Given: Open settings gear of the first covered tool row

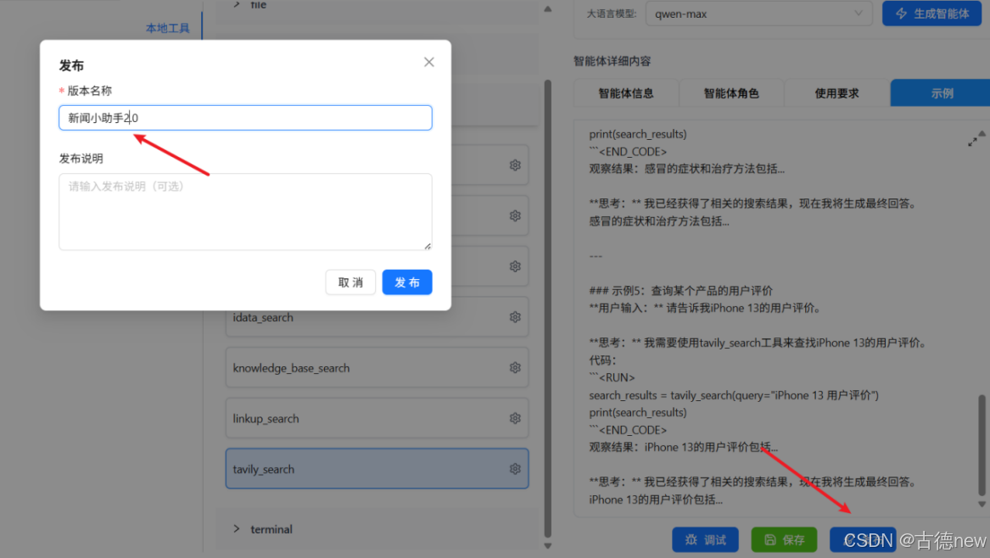Looking at the screenshot, I should (x=515, y=165).
